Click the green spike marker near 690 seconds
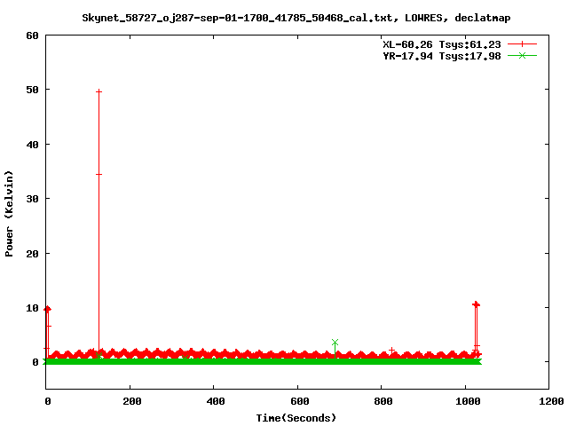This screenshot has height=426, width=568. click(x=335, y=342)
